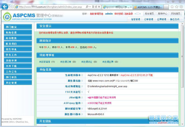Open the browser Tools gear icon

tap(181, 7)
